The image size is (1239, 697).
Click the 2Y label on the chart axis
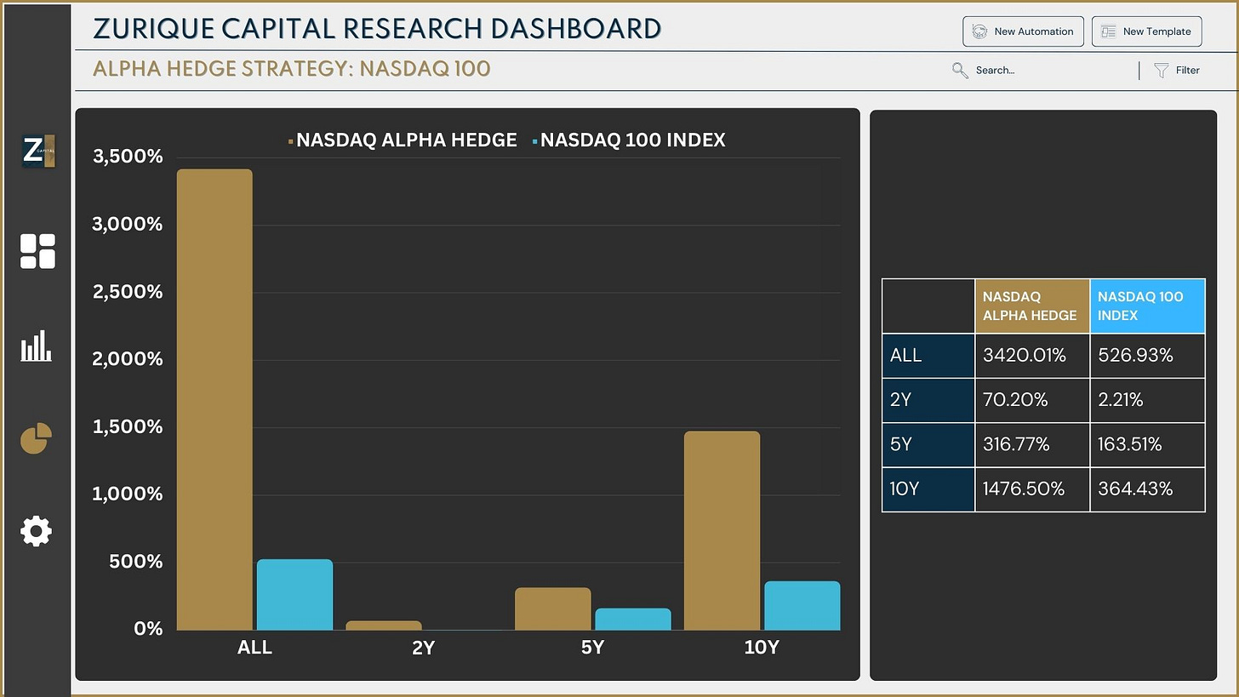(x=423, y=647)
